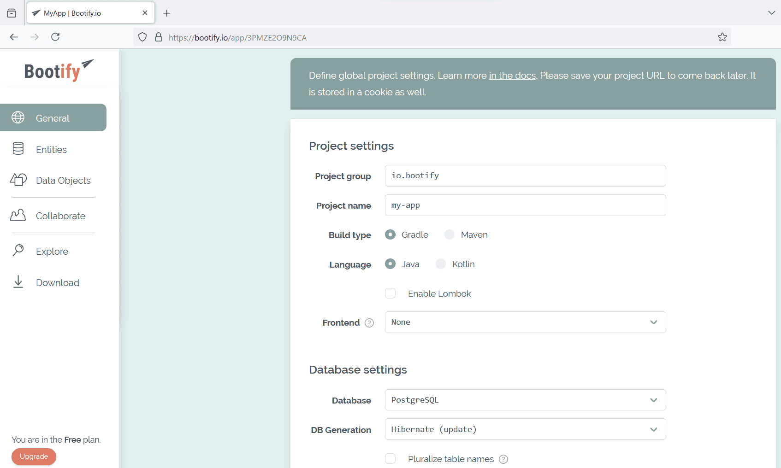This screenshot has height=468, width=781.
Task: Click the lock site information icon
Action: [159, 37]
